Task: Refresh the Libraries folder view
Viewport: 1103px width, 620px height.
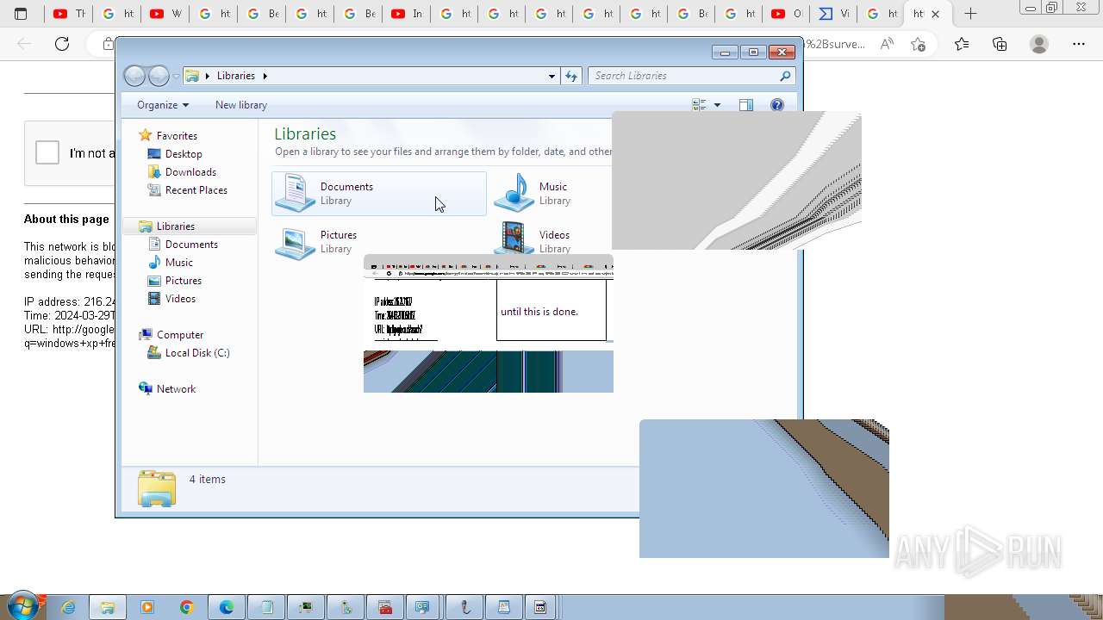Action: [571, 76]
